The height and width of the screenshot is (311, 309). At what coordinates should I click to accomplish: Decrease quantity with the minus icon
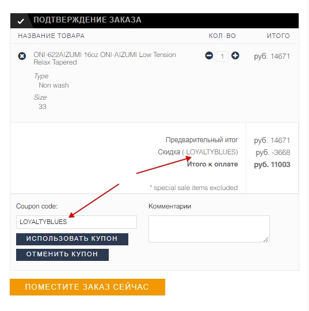point(209,55)
